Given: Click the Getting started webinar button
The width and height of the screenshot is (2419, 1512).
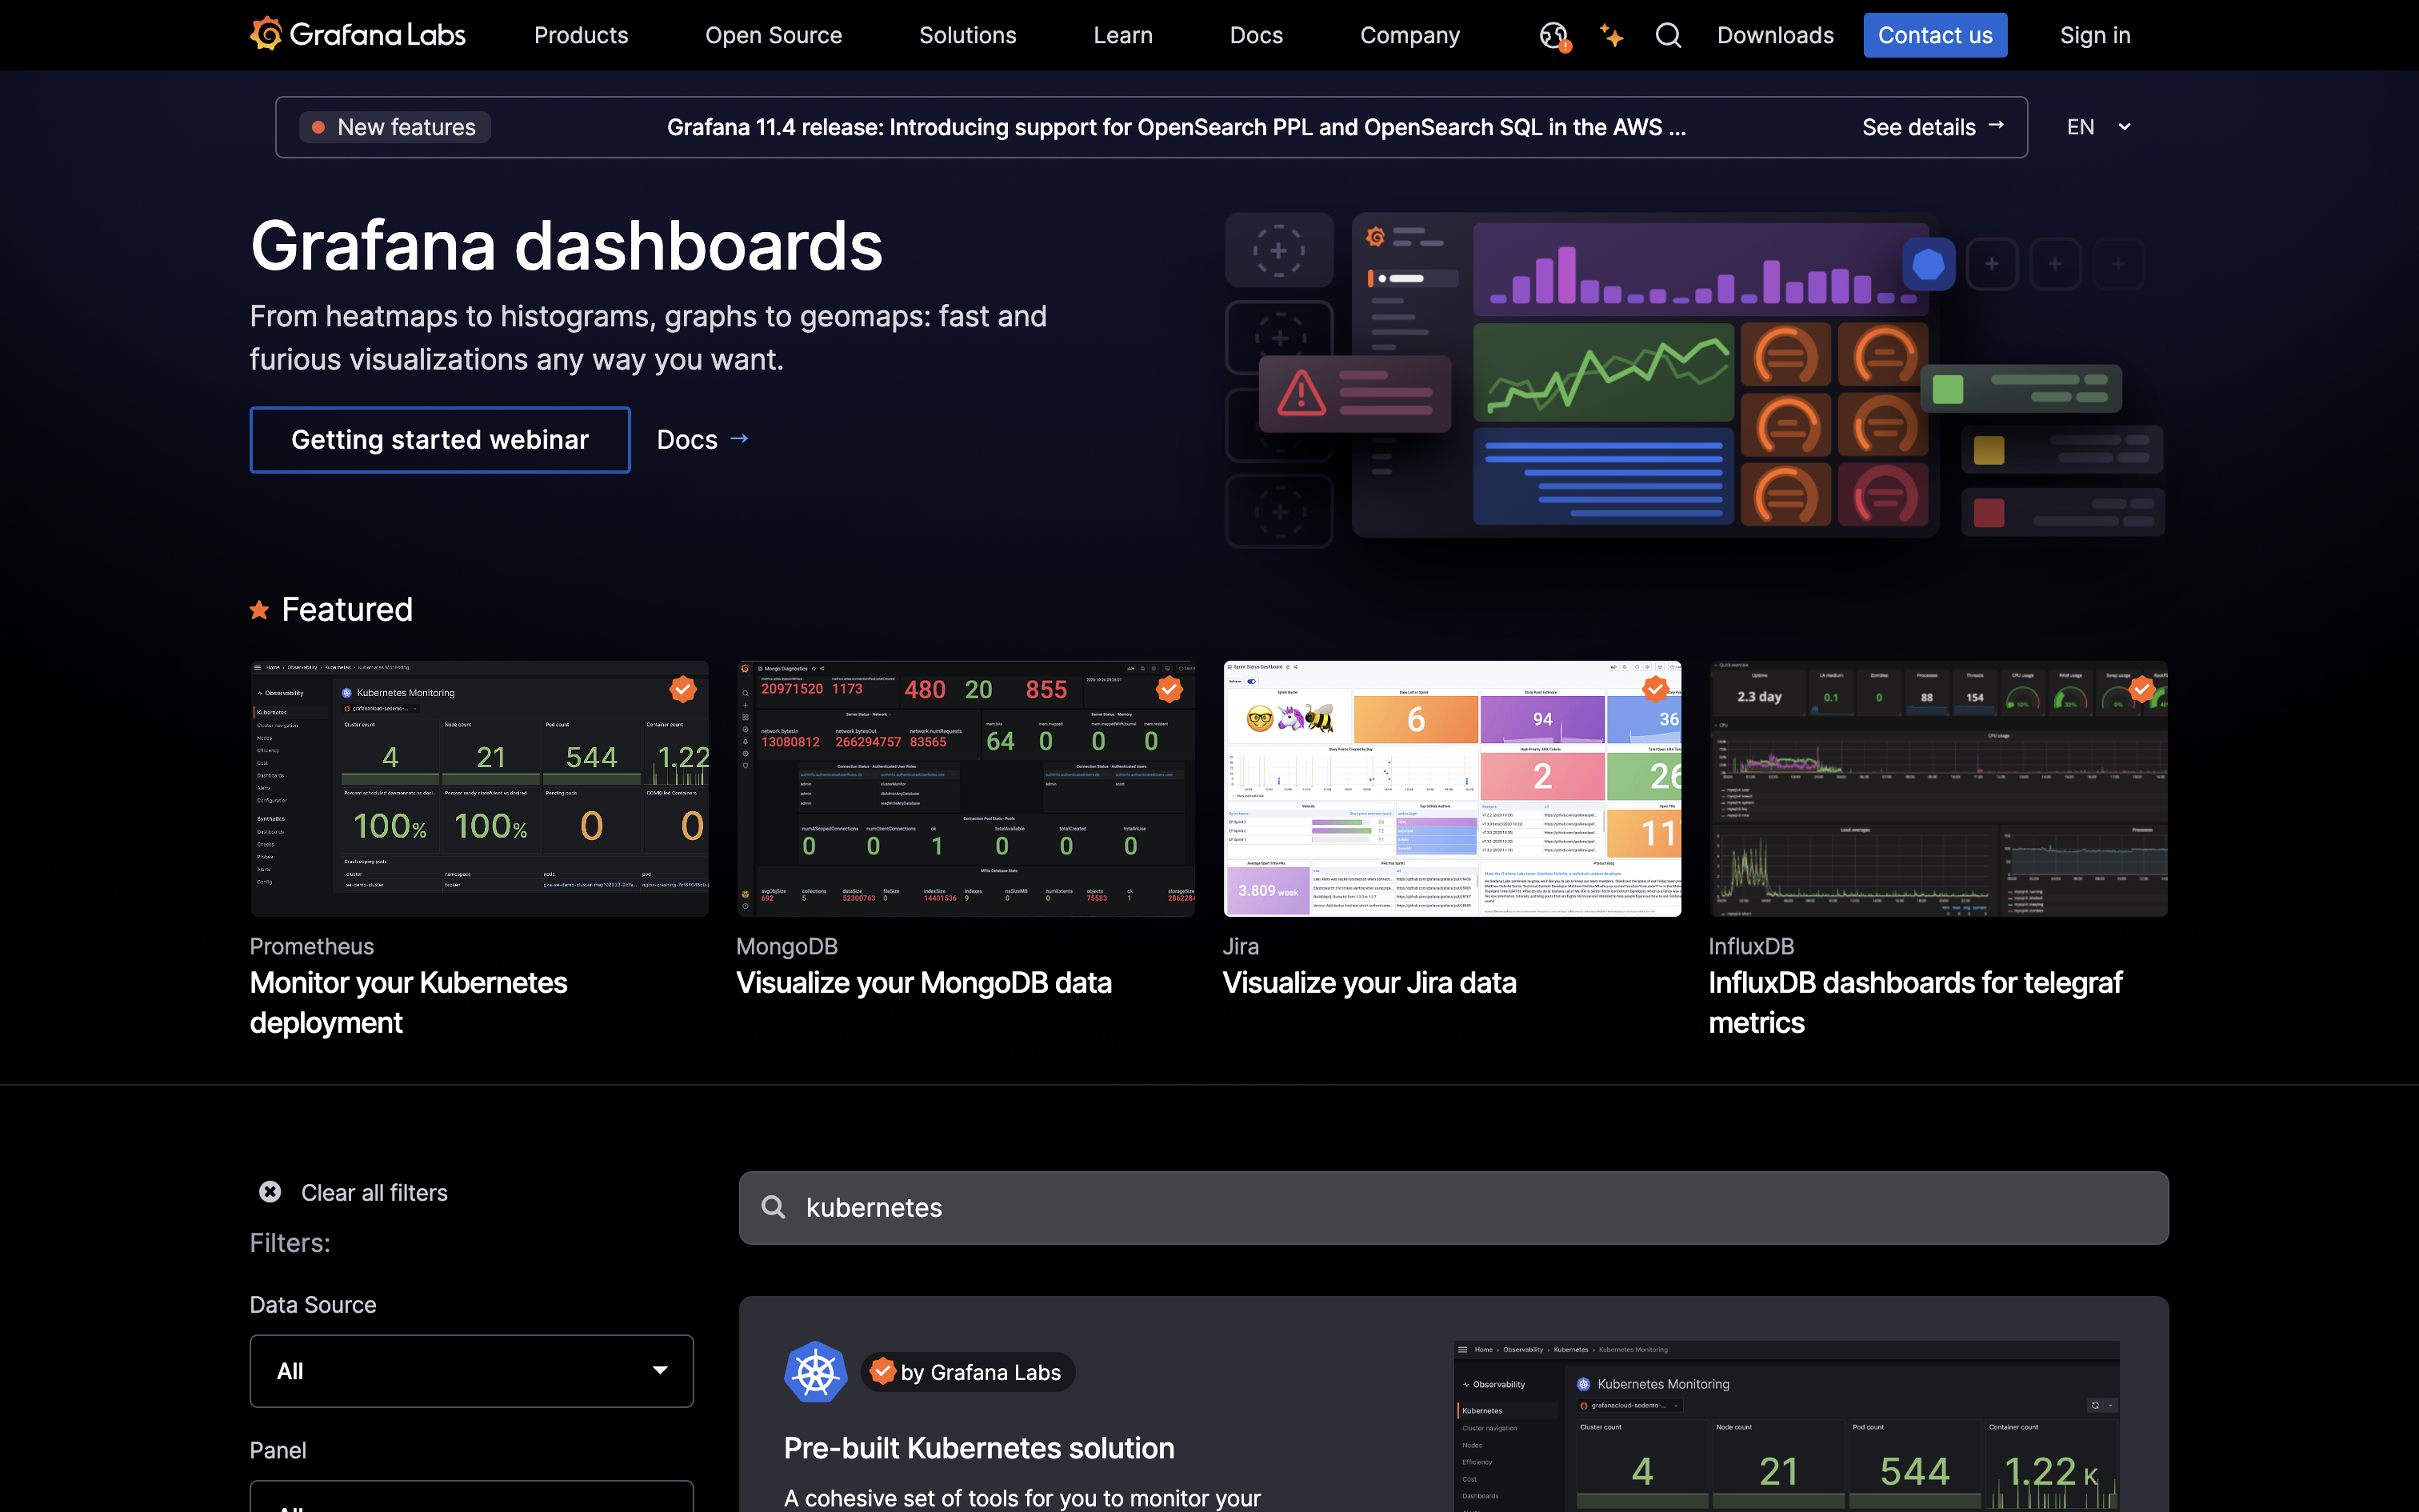Looking at the screenshot, I should tap(440, 439).
